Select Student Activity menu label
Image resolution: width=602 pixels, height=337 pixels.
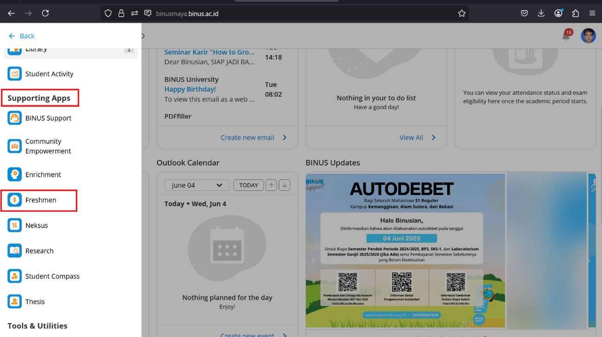[x=49, y=74]
